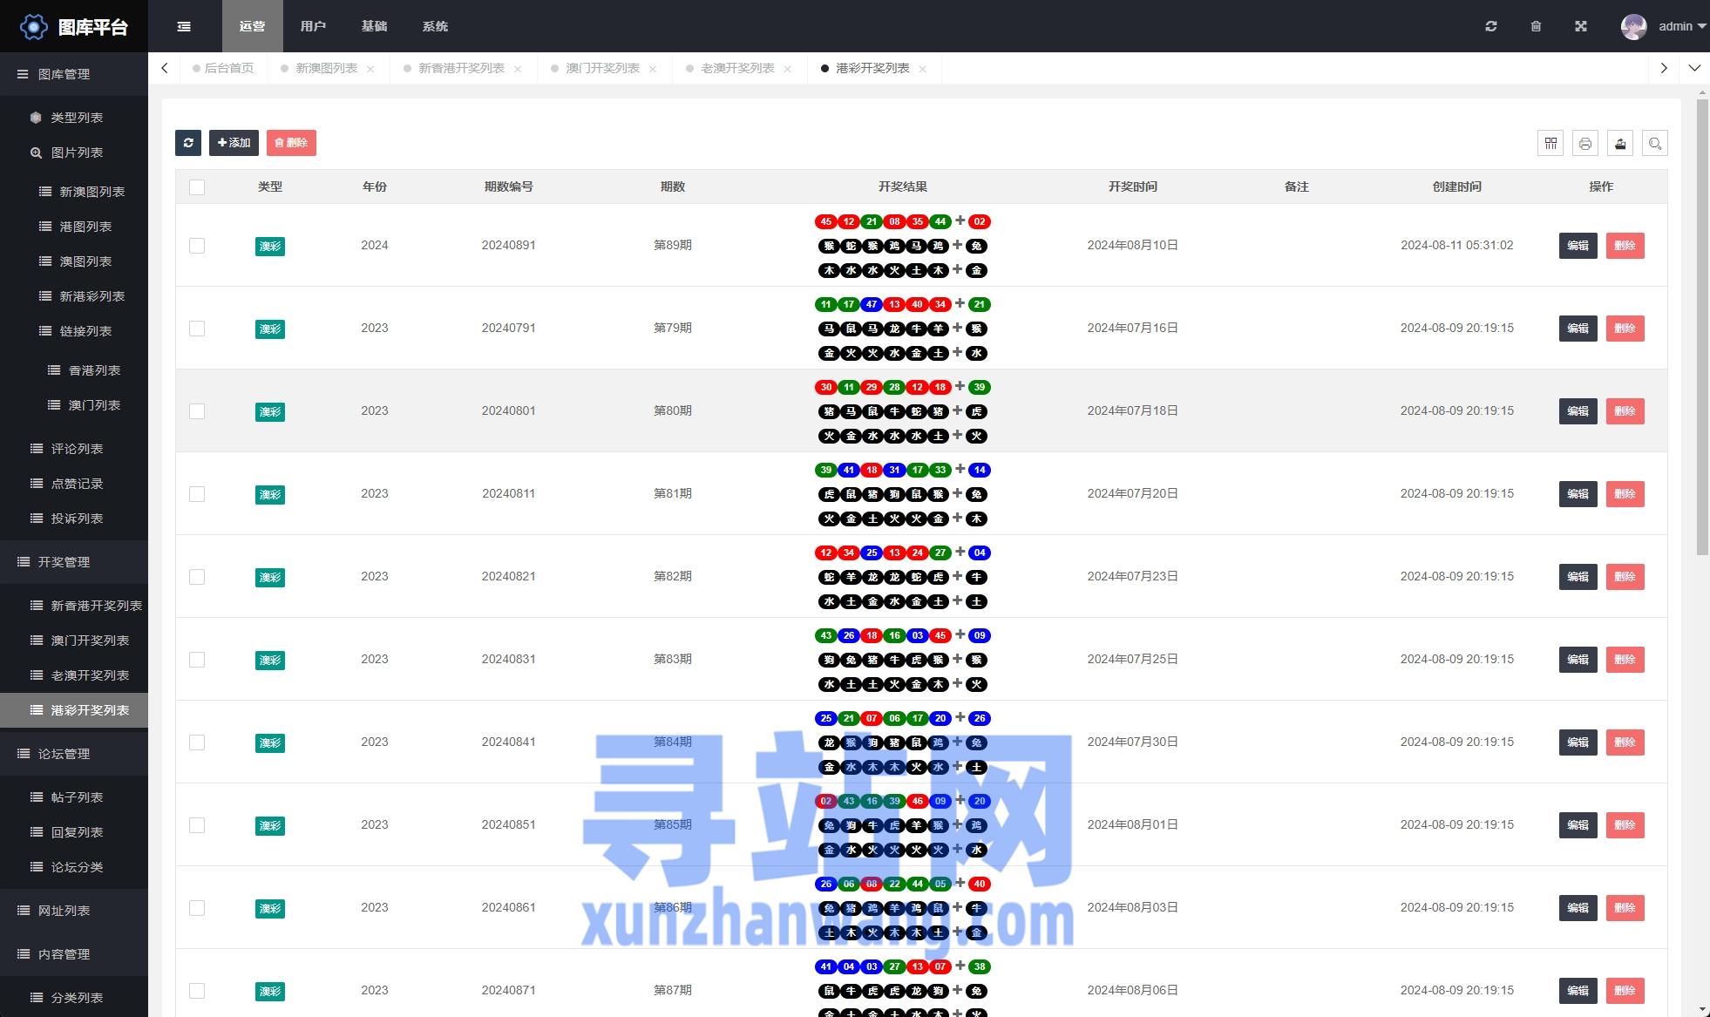Print the table using the printer icon
Image resolution: width=1710 pixels, height=1017 pixels.
1585,143
